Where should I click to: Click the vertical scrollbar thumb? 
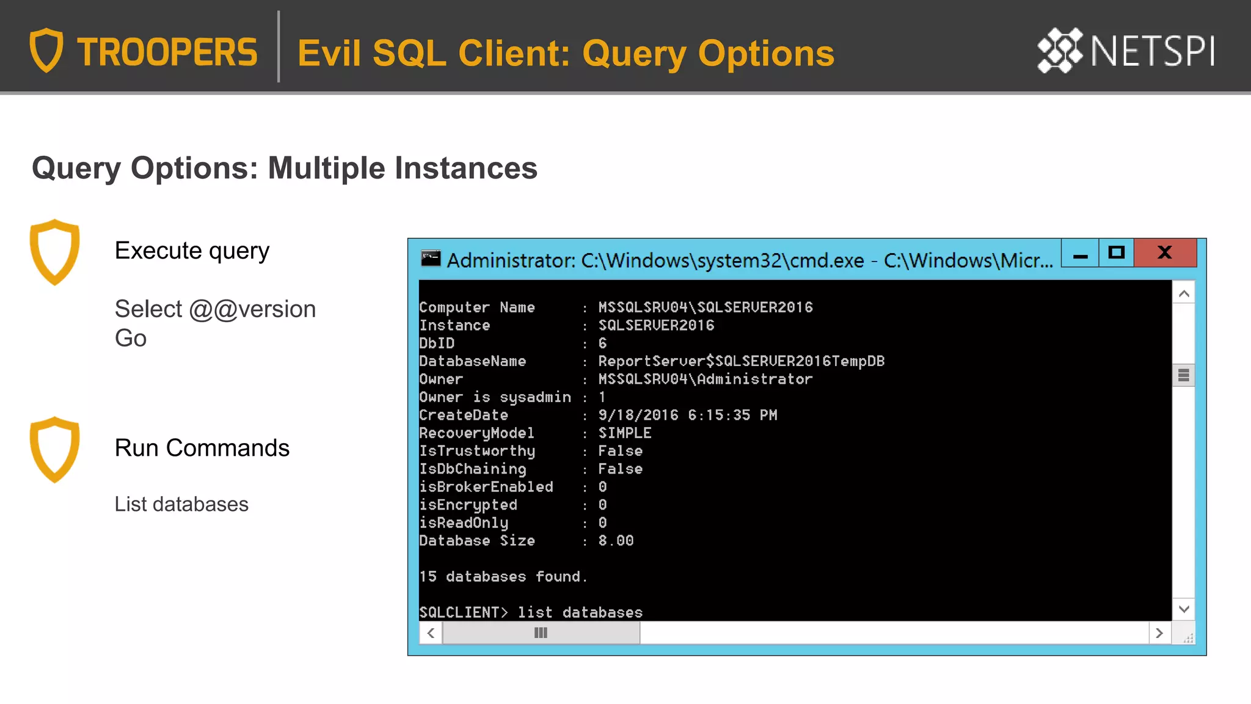[1184, 375]
